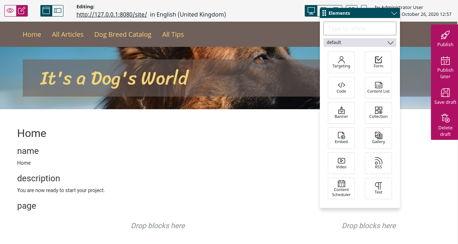Click Publish later calendar button

tap(445, 67)
